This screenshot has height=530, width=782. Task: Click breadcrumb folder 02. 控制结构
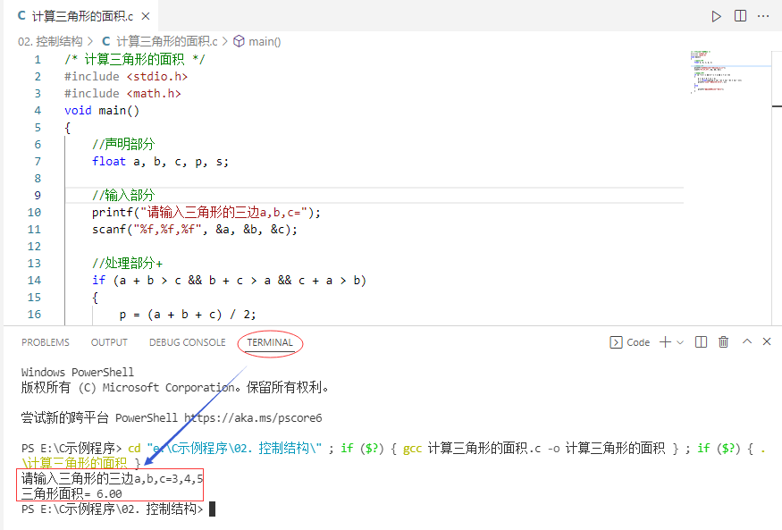50,41
